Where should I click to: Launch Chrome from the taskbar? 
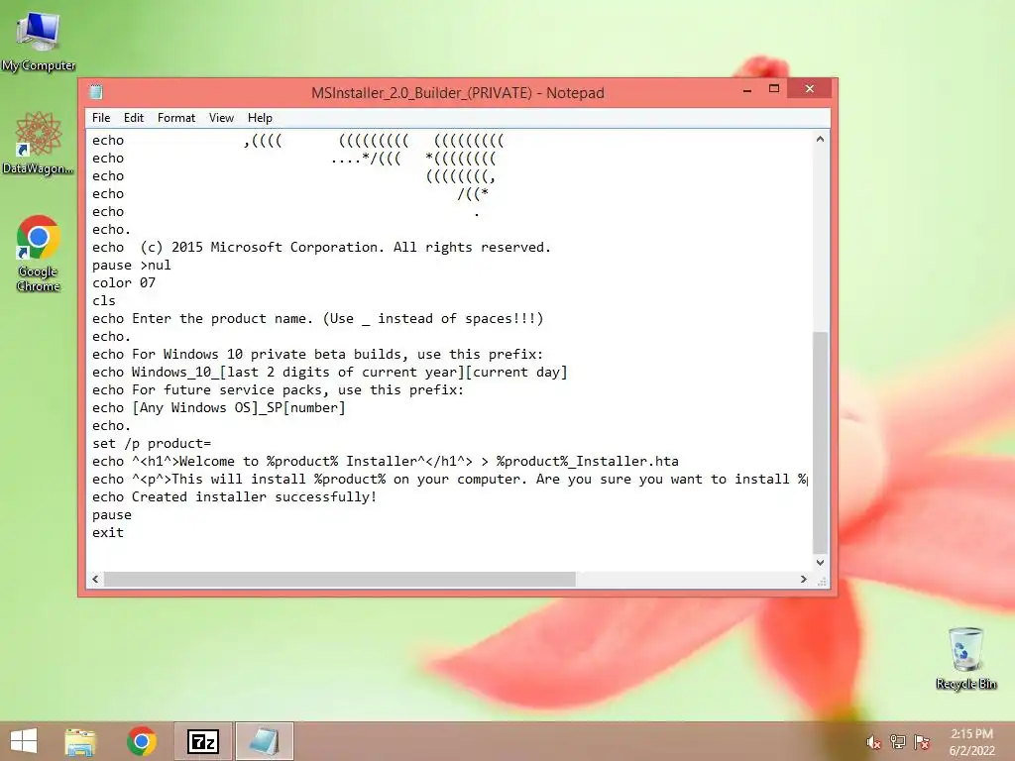coord(142,741)
